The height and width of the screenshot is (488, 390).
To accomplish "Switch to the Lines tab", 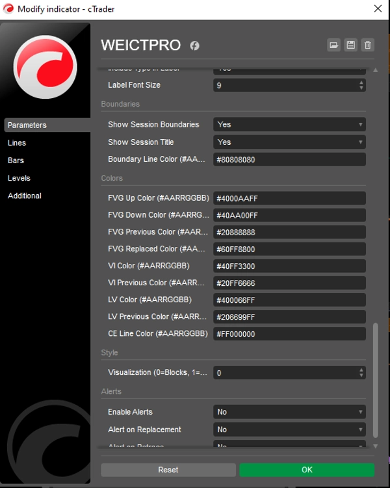I will tap(17, 143).
